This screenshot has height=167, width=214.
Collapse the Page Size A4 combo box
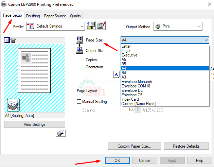click(165, 40)
